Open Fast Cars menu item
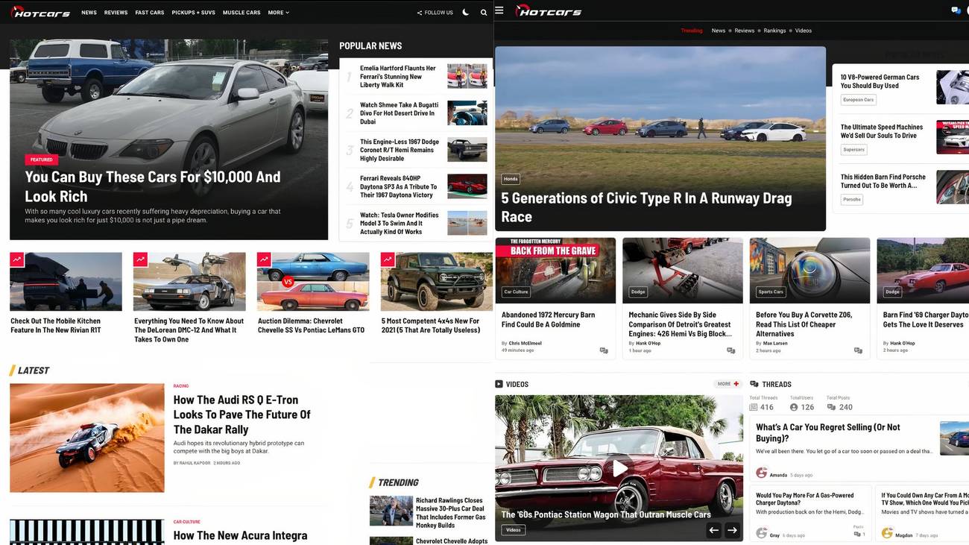This screenshot has width=969, height=545. click(150, 13)
